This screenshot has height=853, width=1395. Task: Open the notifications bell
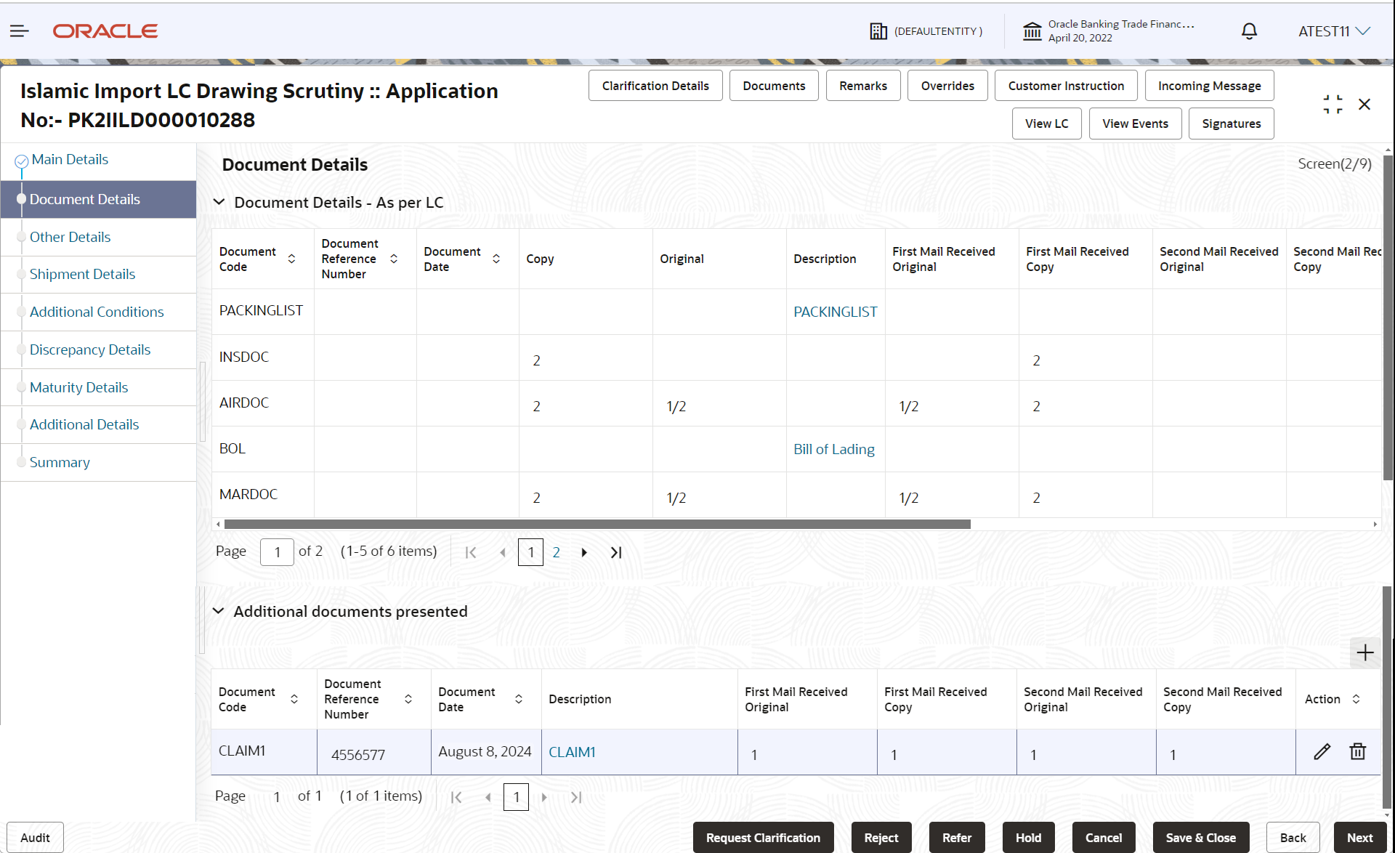[1248, 31]
